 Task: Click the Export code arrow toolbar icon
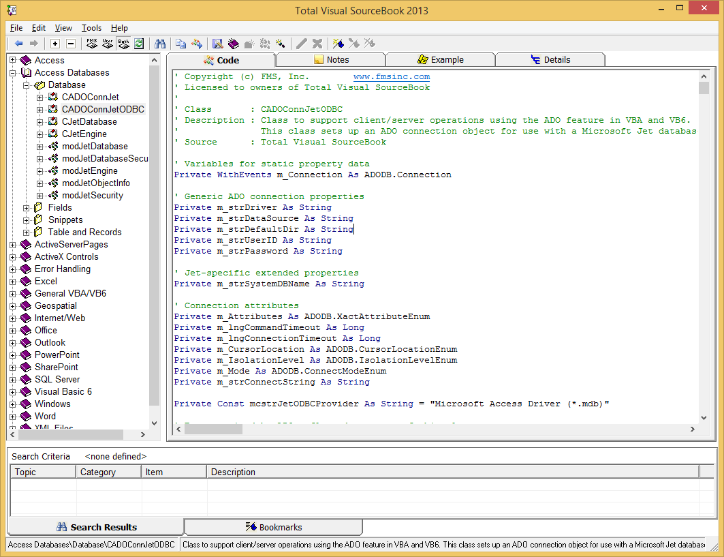pyautogui.click(x=197, y=44)
